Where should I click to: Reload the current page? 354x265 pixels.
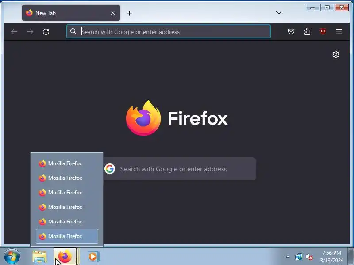[x=46, y=31]
